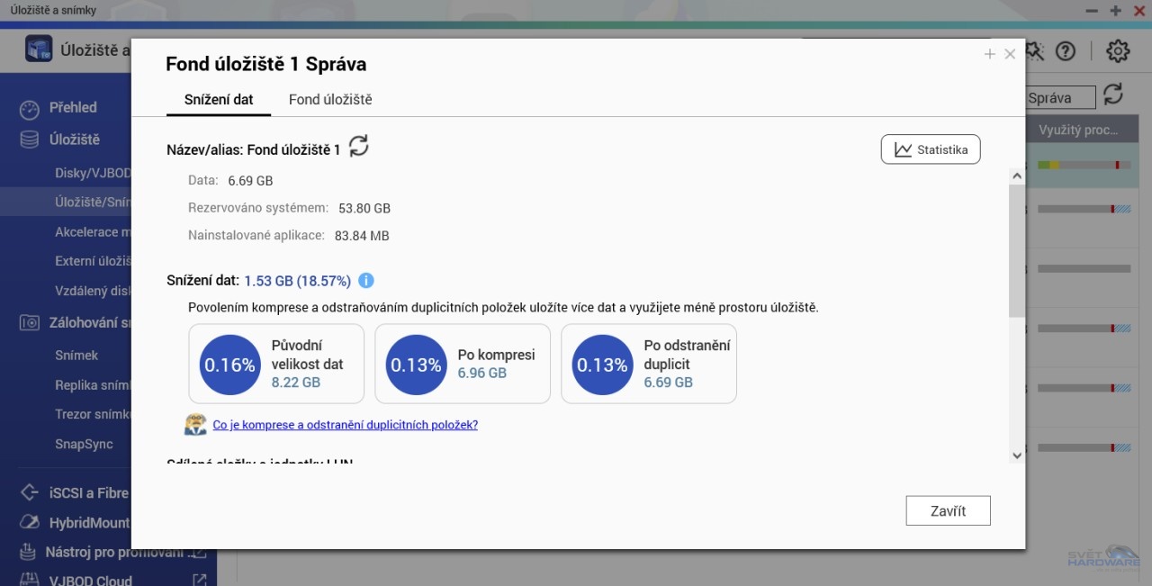Screen dimensions: 1152x586
Task: Close the dialog with X icon
Action: (1010, 55)
